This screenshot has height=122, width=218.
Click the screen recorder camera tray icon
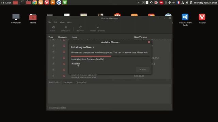click(x=156, y=2)
